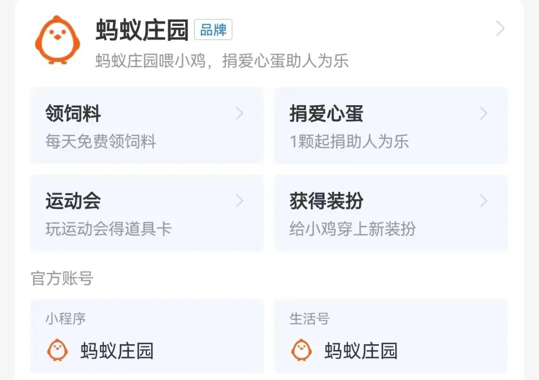Screen dimensions: 539x380
Task: Click the chicken icon in the 小程序 card
Action: [57, 350]
